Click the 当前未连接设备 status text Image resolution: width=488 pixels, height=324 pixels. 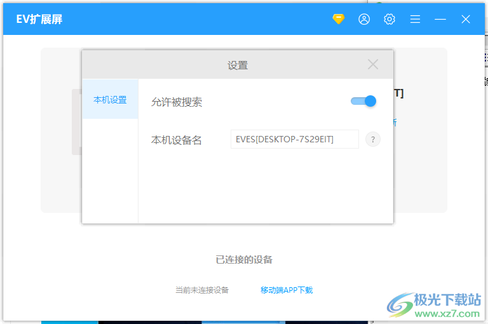[x=202, y=290]
